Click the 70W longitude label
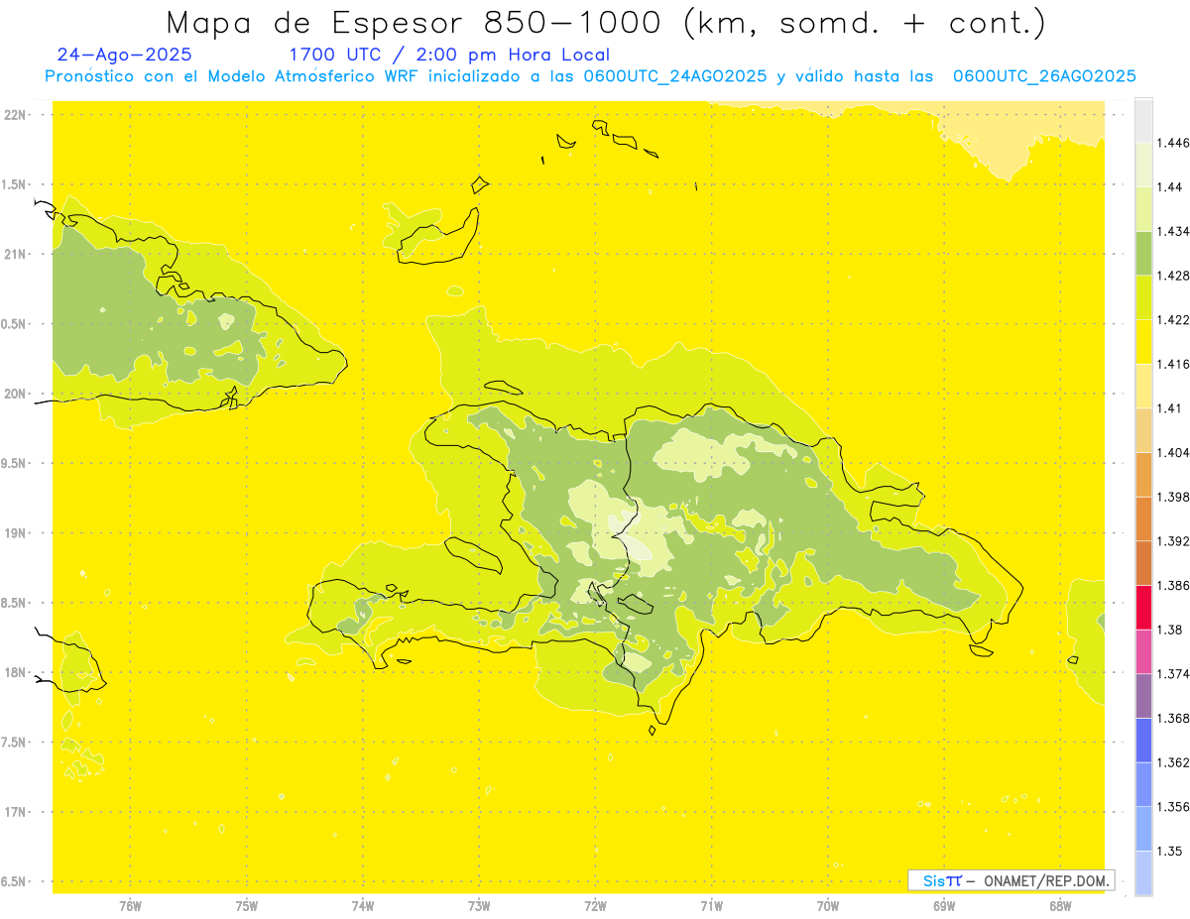Viewport: 1190px width, 919px height. click(x=828, y=906)
